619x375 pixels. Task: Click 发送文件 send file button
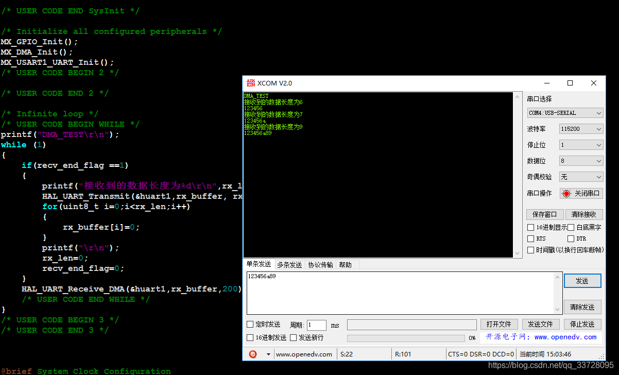(x=540, y=324)
